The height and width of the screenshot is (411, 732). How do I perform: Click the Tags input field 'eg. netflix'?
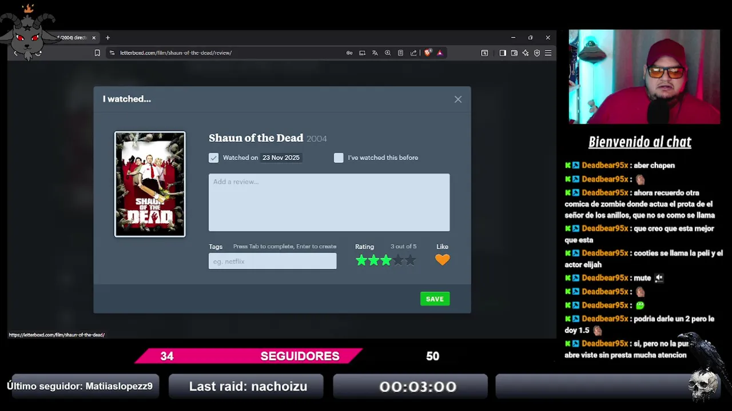272,261
